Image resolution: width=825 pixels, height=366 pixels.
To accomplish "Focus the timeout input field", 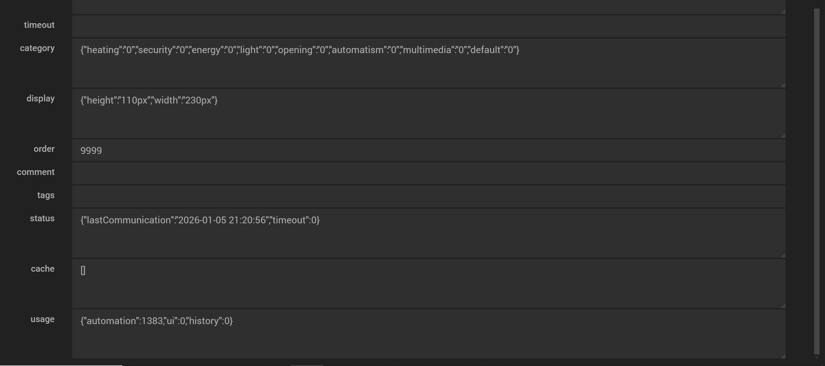I will [428, 26].
